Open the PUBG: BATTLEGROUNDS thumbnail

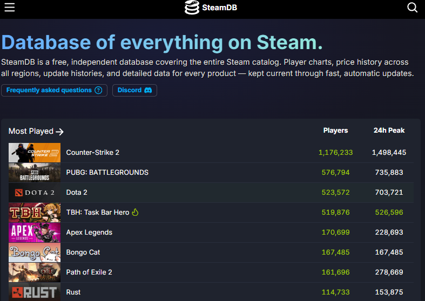click(35, 173)
